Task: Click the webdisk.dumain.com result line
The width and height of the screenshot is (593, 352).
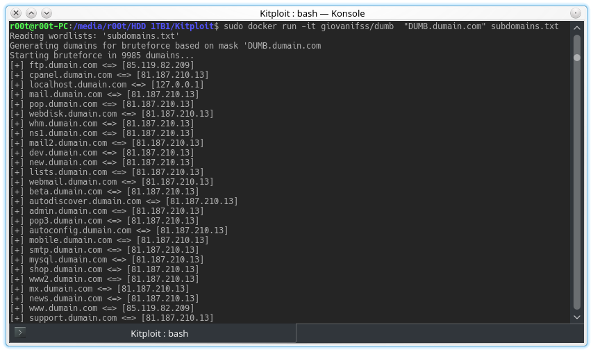Action: coord(112,114)
